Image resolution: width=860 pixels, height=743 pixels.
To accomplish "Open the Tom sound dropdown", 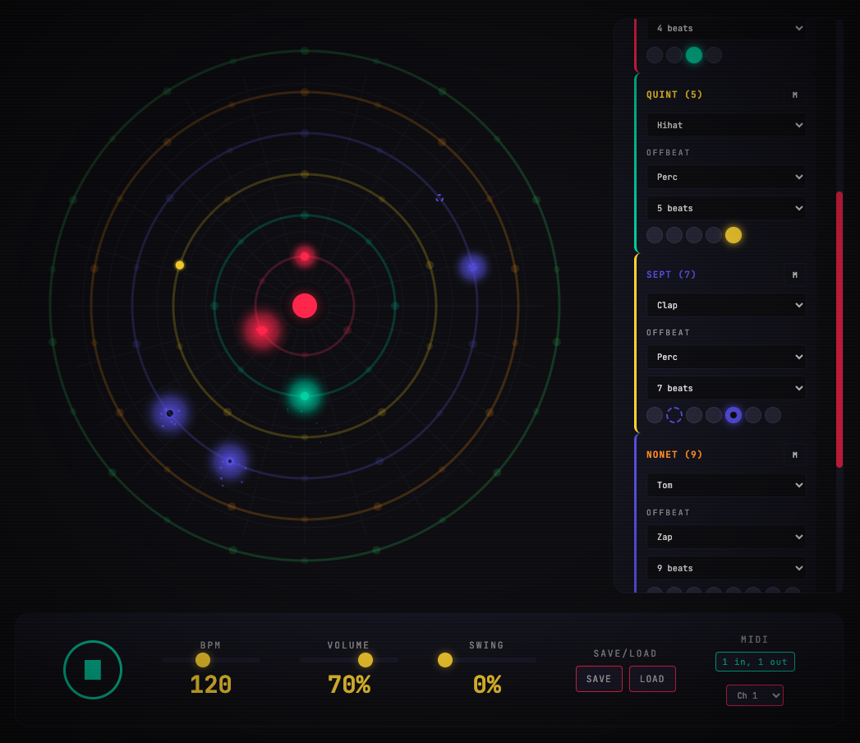I will point(726,485).
